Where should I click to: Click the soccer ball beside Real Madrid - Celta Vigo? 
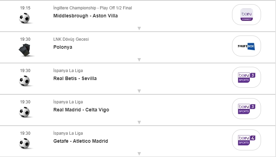[x=24, y=112]
